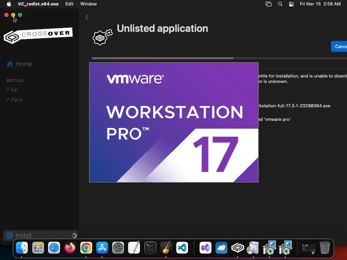Open Terminal from the Dock
The height and width of the screenshot is (260, 347).
click(150, 247)
